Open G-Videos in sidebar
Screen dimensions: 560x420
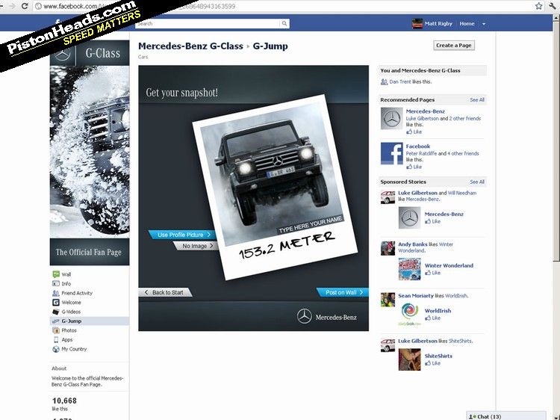pyautogui.click(x=71, y=312)
